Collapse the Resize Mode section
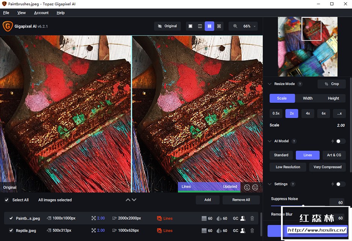This screenshot has width=352, height=241. coord(270,84)
